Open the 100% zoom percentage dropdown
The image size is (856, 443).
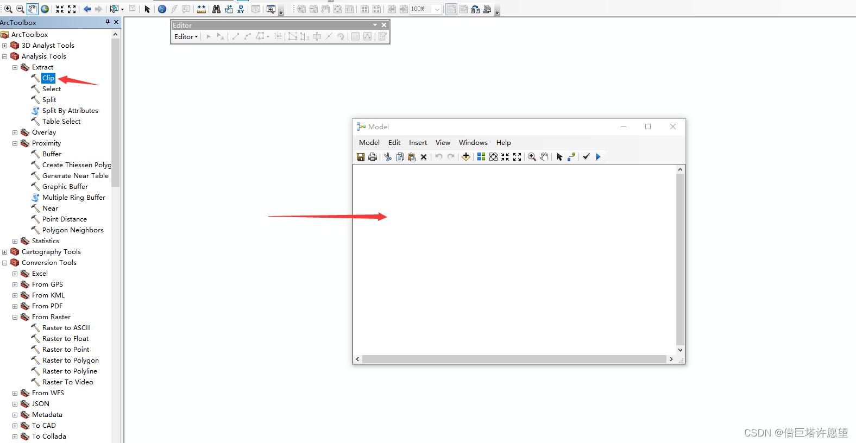[437, 9]
